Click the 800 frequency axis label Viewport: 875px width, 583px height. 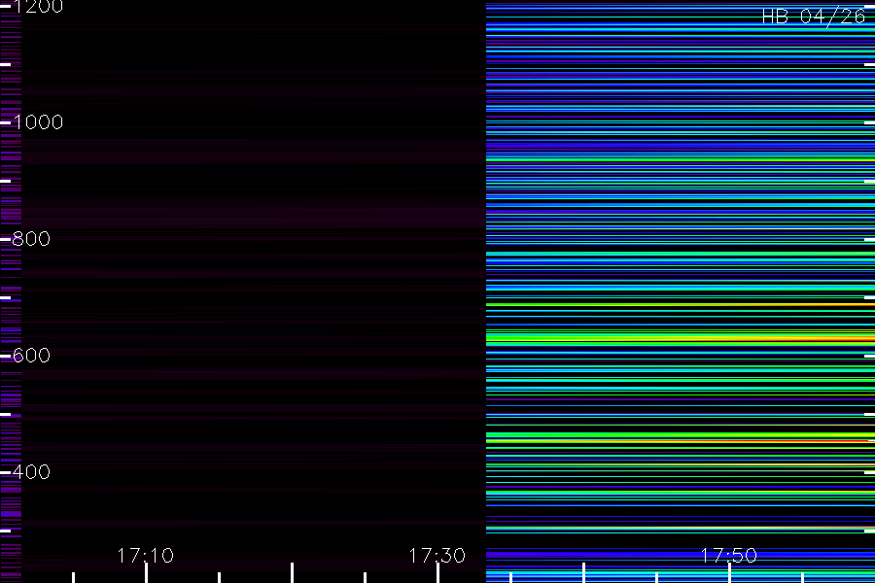click(x=31, y=239)
